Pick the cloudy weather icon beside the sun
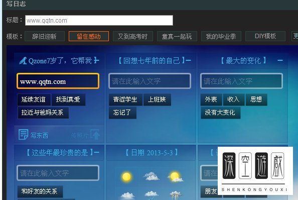298x200 pixels. [152, 176]
